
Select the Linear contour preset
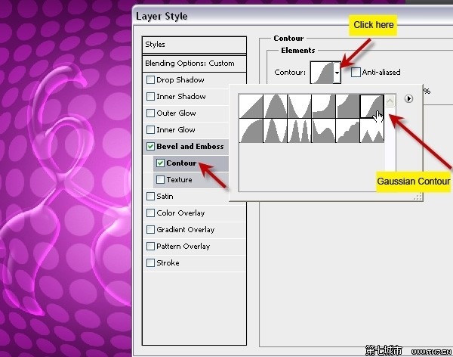point(251,107)
